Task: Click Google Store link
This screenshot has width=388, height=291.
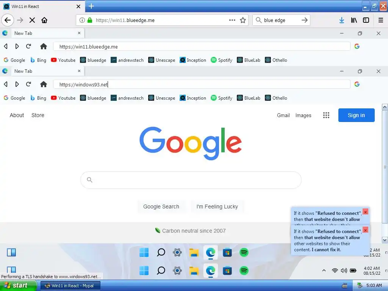Action: coord(38,115)
